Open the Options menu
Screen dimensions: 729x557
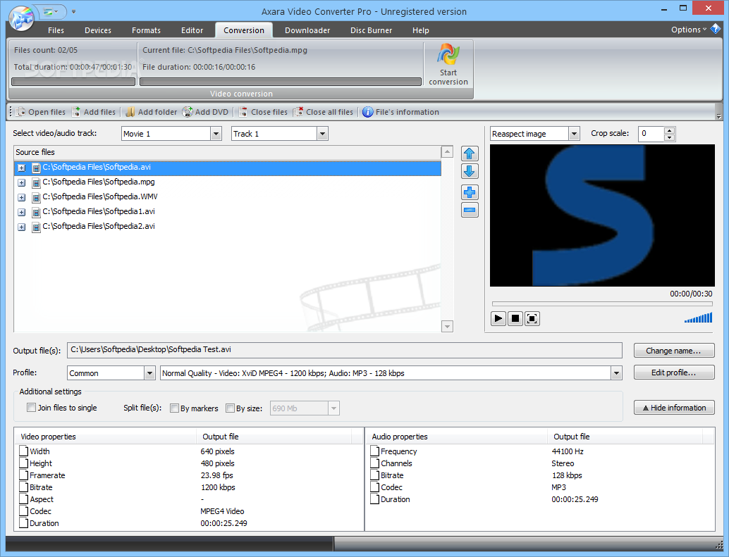(689, 30)
